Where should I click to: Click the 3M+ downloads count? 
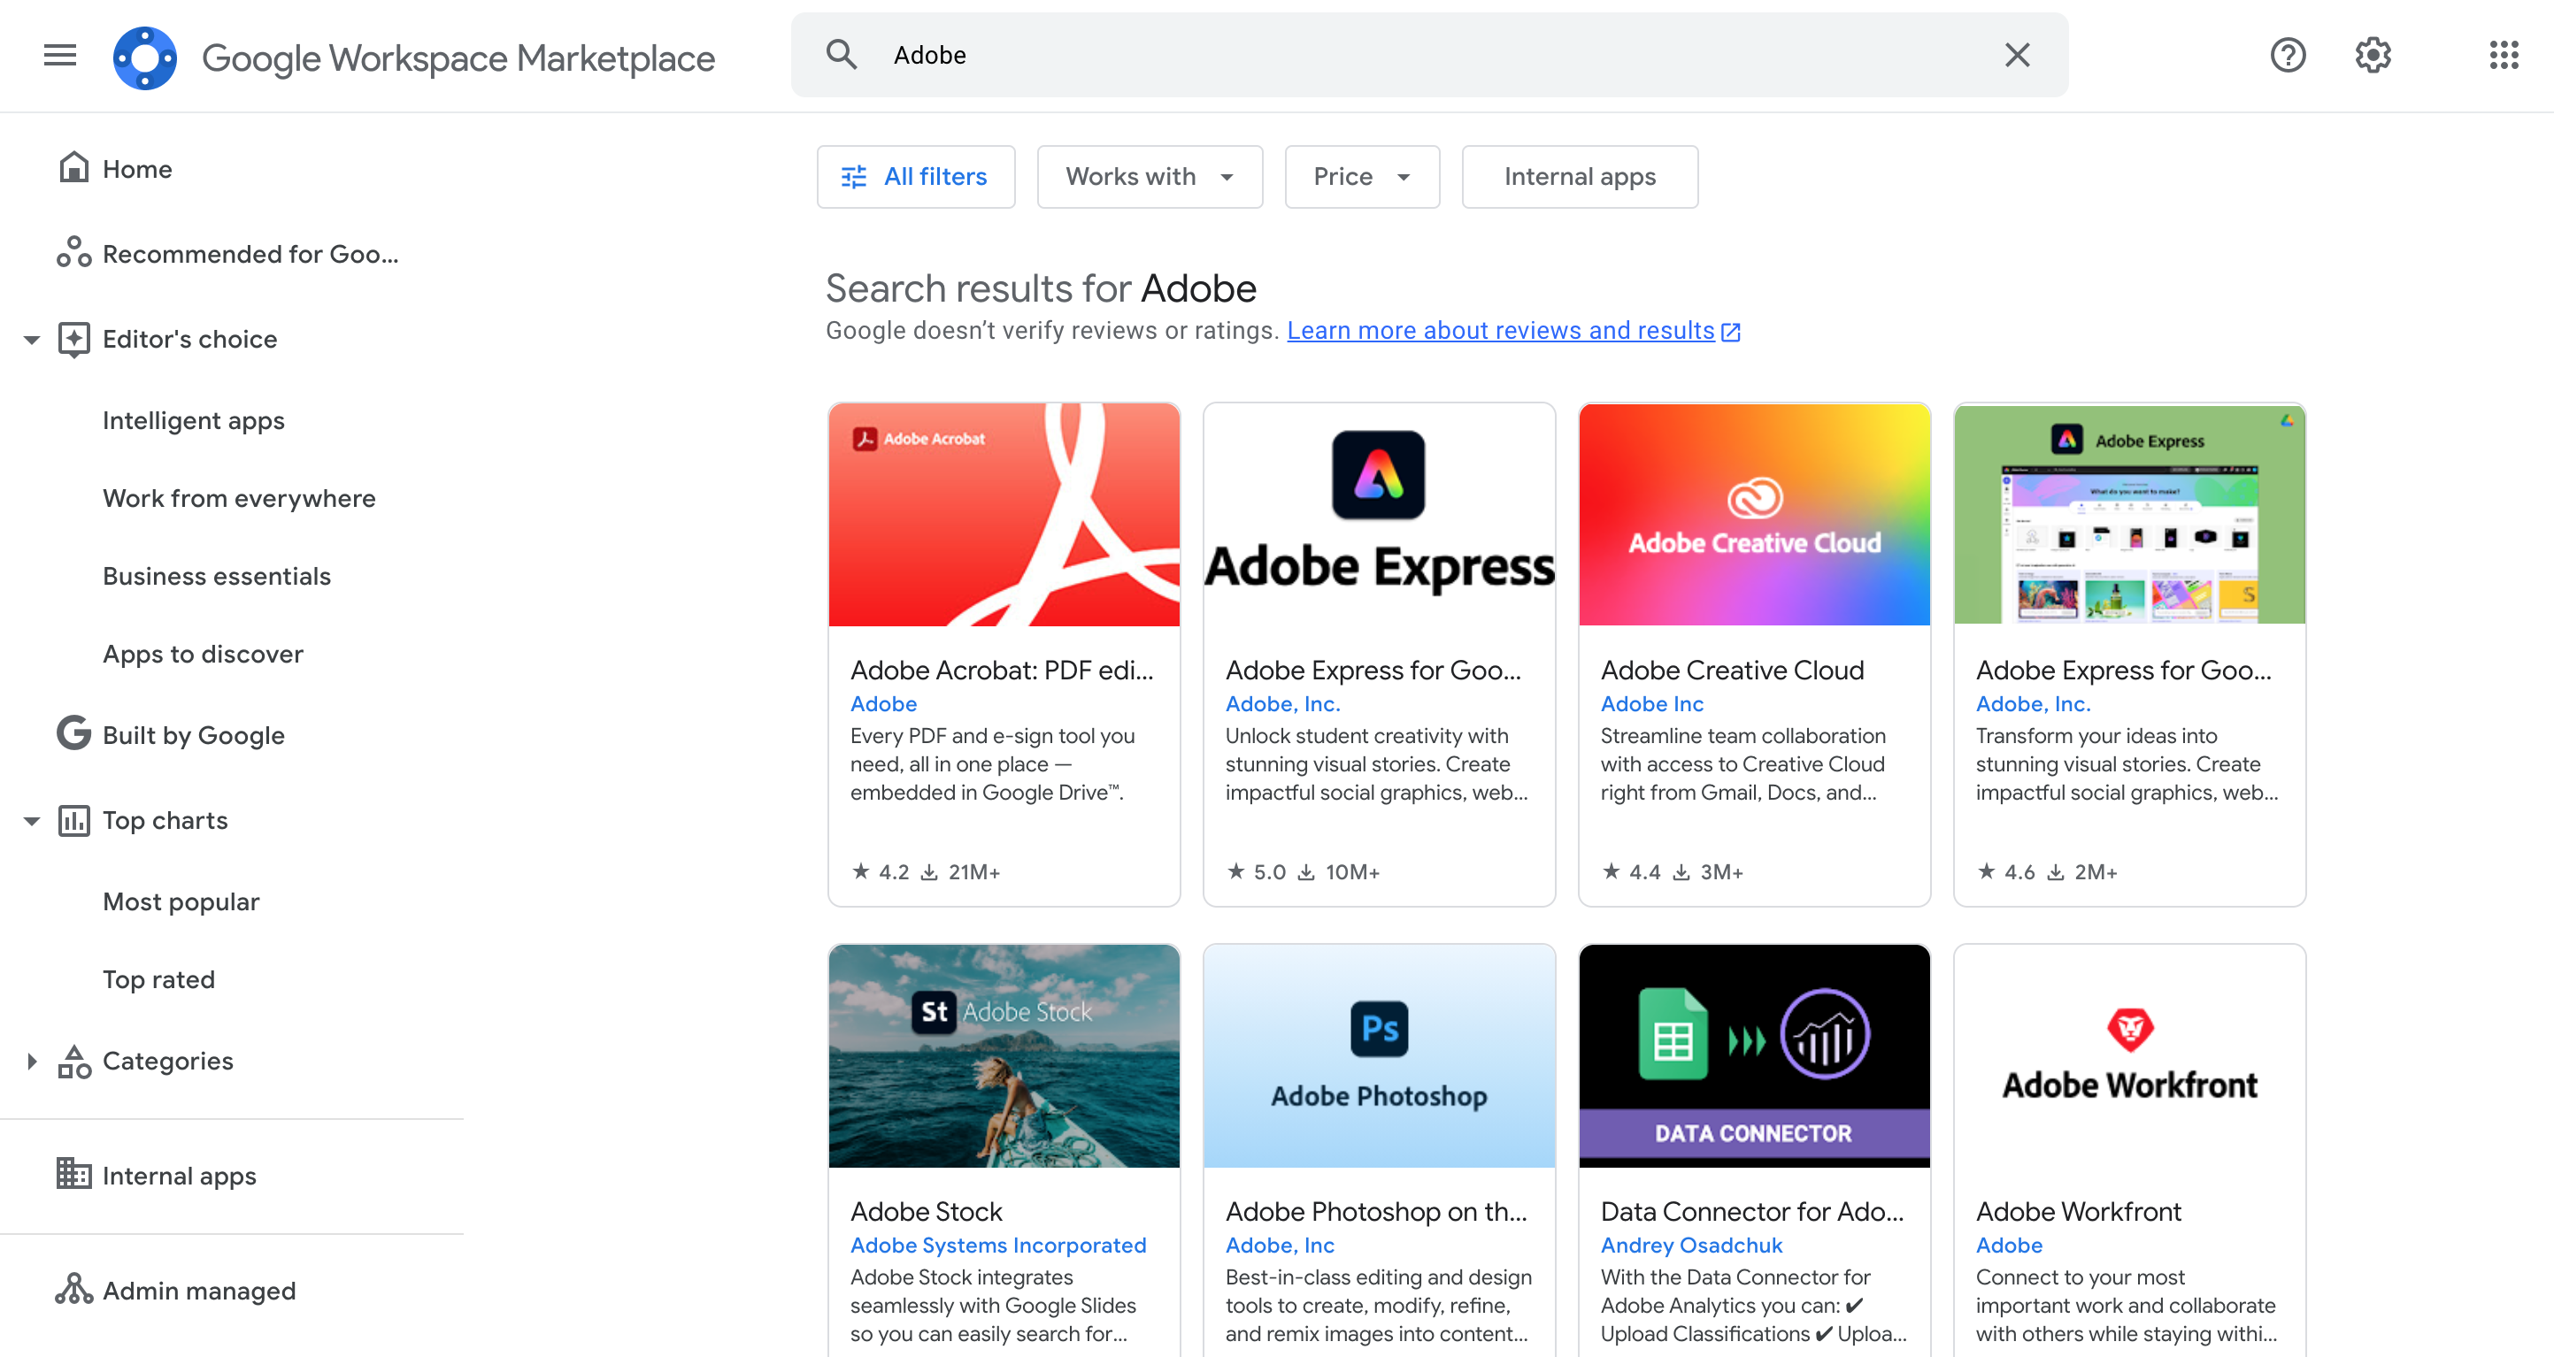pos(1707,871)
